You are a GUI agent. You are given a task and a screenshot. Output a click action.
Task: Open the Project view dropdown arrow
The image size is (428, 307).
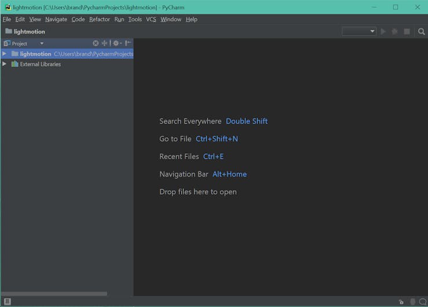tap(42, 43)
